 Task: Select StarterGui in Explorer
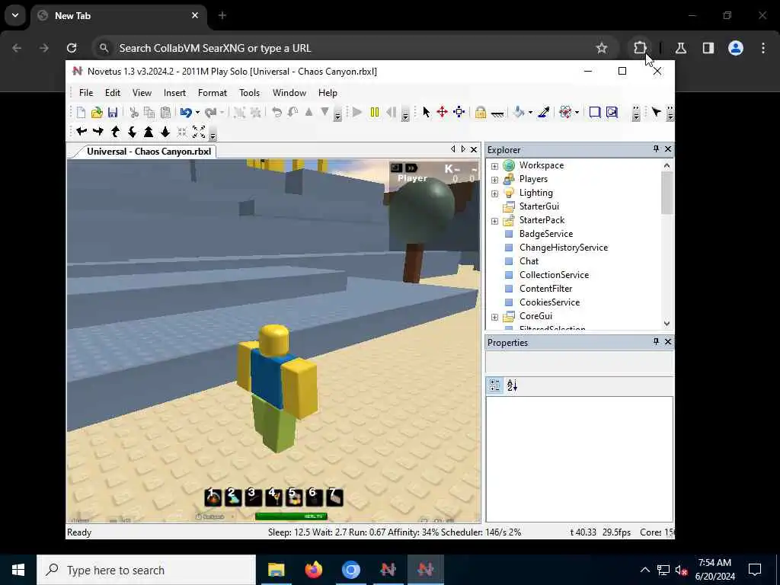point(539,206)
